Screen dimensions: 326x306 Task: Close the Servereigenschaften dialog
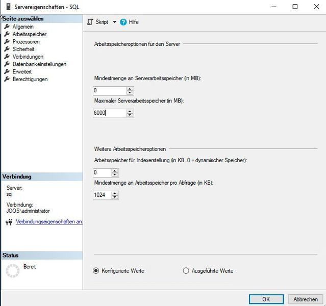(316, 7)
